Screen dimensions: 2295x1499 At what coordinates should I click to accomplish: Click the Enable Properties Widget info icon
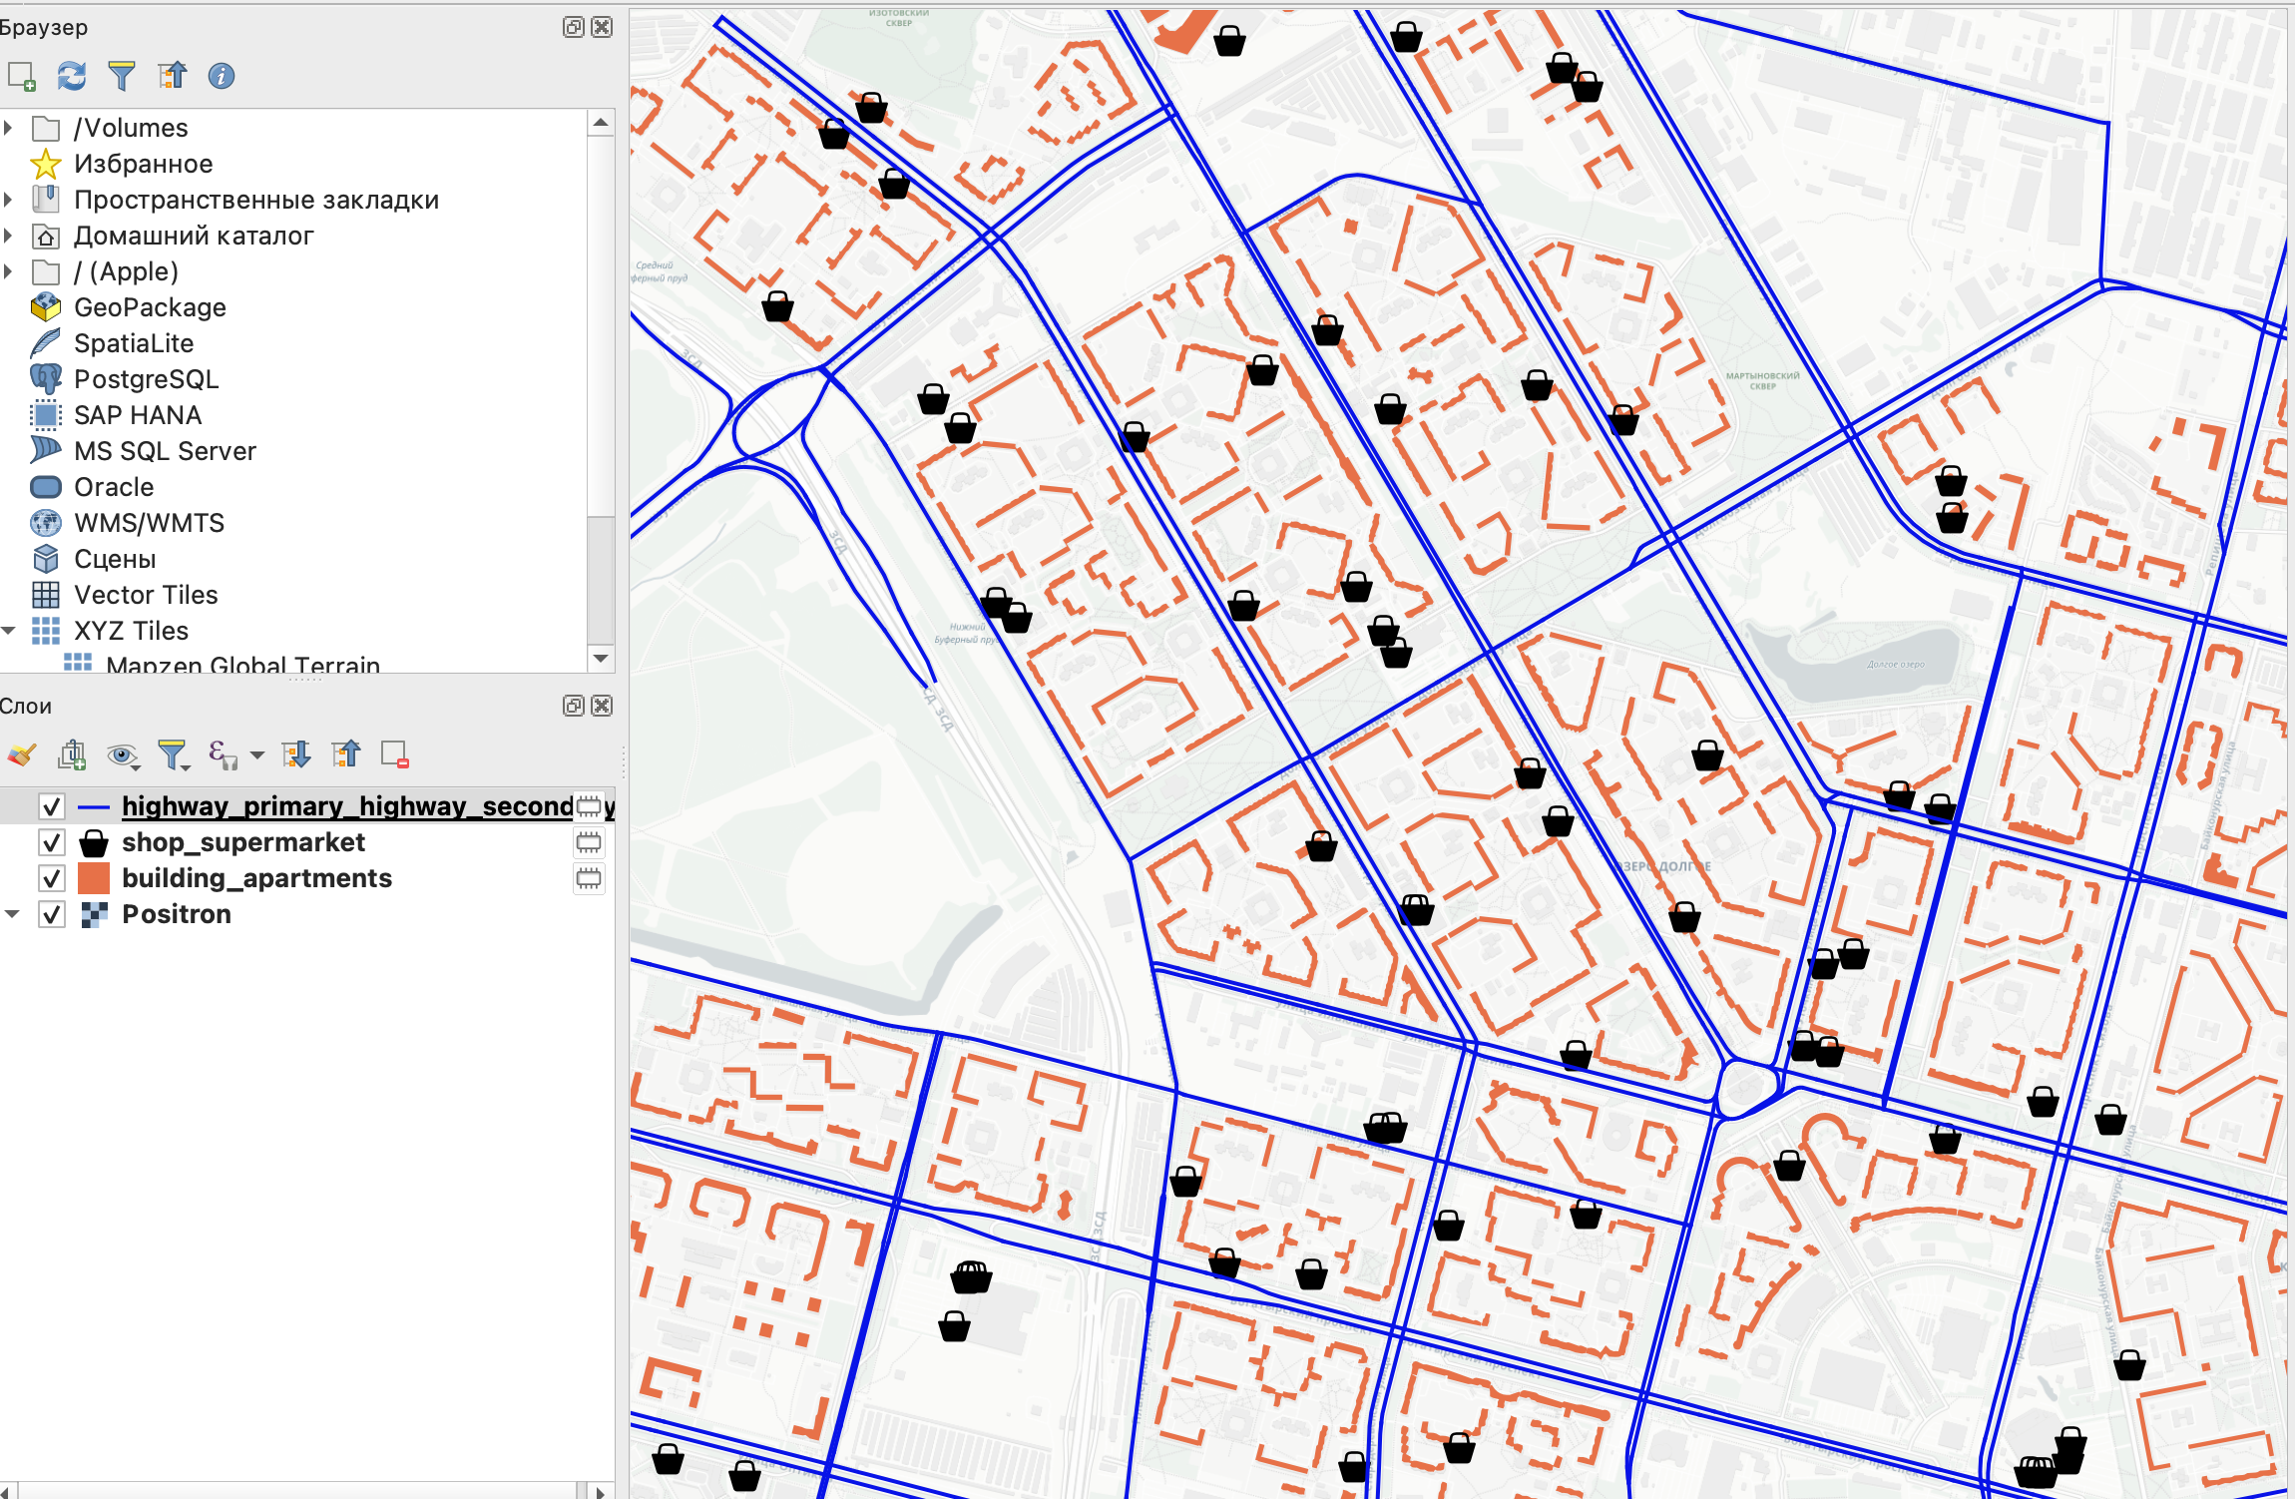(x=221, y=76)
